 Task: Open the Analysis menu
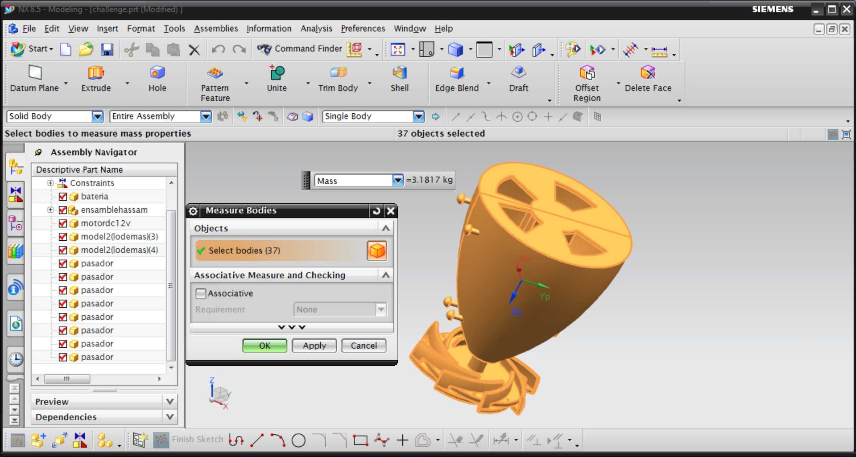coord(316,29)
